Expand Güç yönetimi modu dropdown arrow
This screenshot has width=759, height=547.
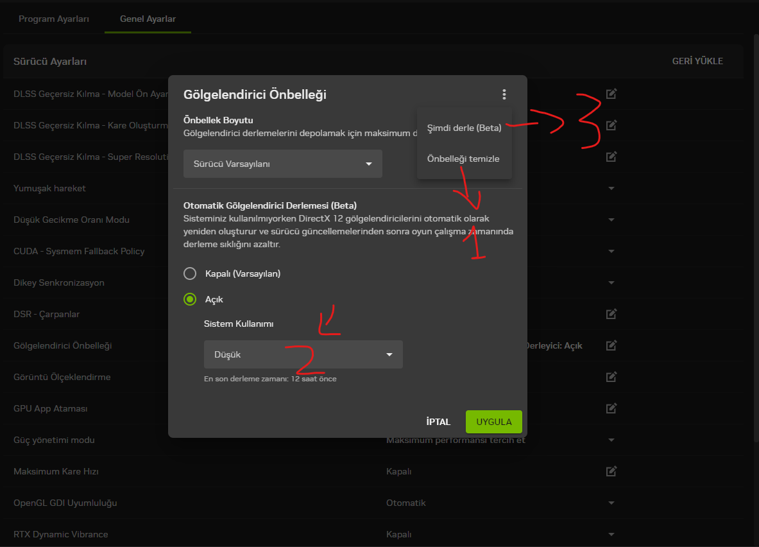611,440
